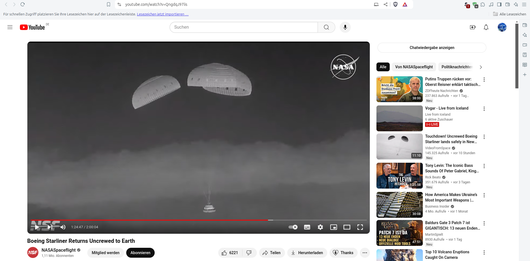The height and width of the screenshot is (261, 530).
Task: Open options menu for Touchdown Starliner video
Action: (484, 137)
